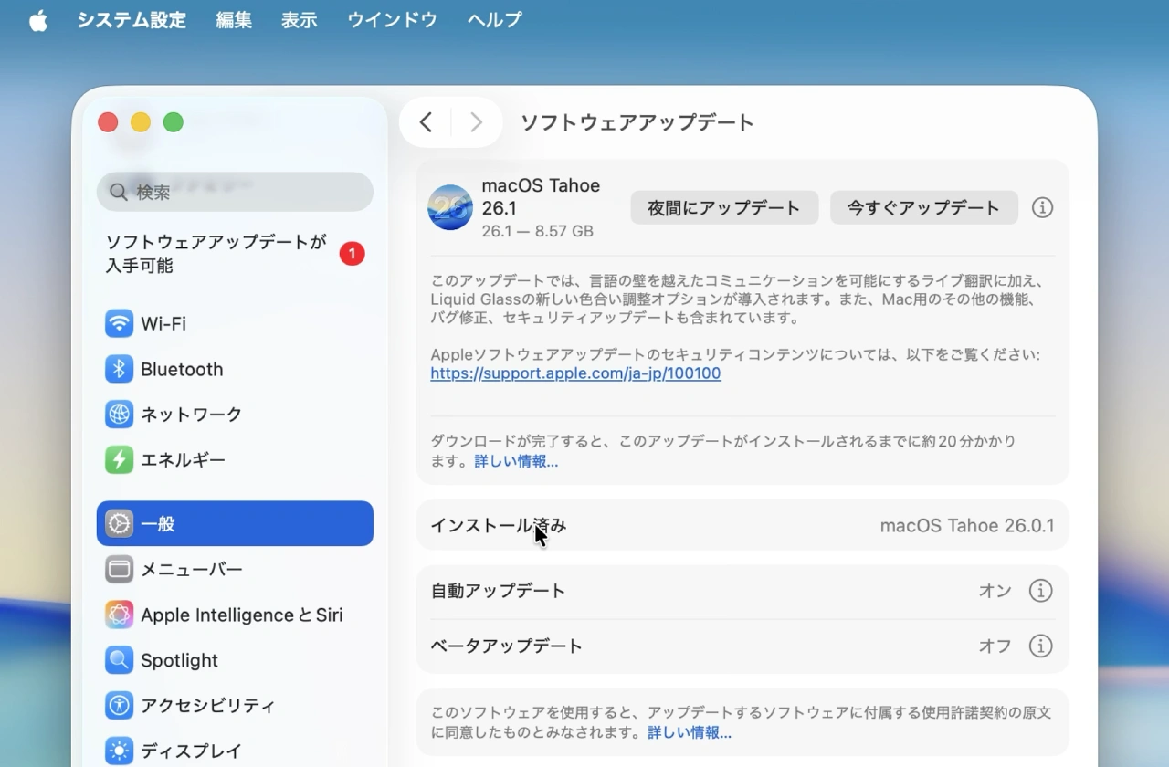Click the forward navigation chevron
Screen dimensions: 1169x767
tap(475, 121)
